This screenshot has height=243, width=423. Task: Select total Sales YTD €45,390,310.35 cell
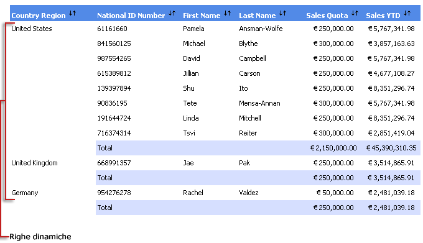point(391,148)
